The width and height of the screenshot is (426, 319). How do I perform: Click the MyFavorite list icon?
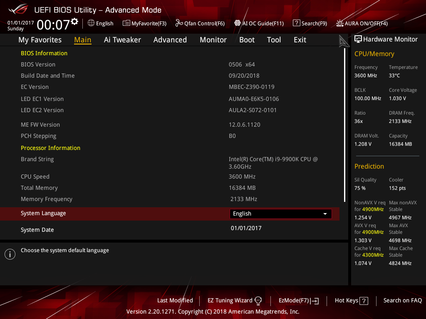pyautogui.click(x=126, y=23)
